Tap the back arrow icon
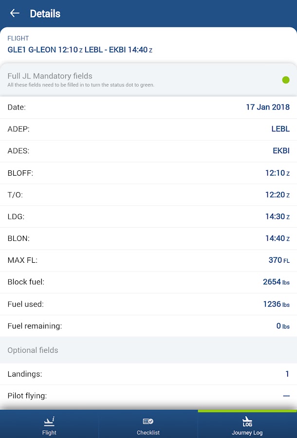297x438 pixels. click(x=15, y=14)
